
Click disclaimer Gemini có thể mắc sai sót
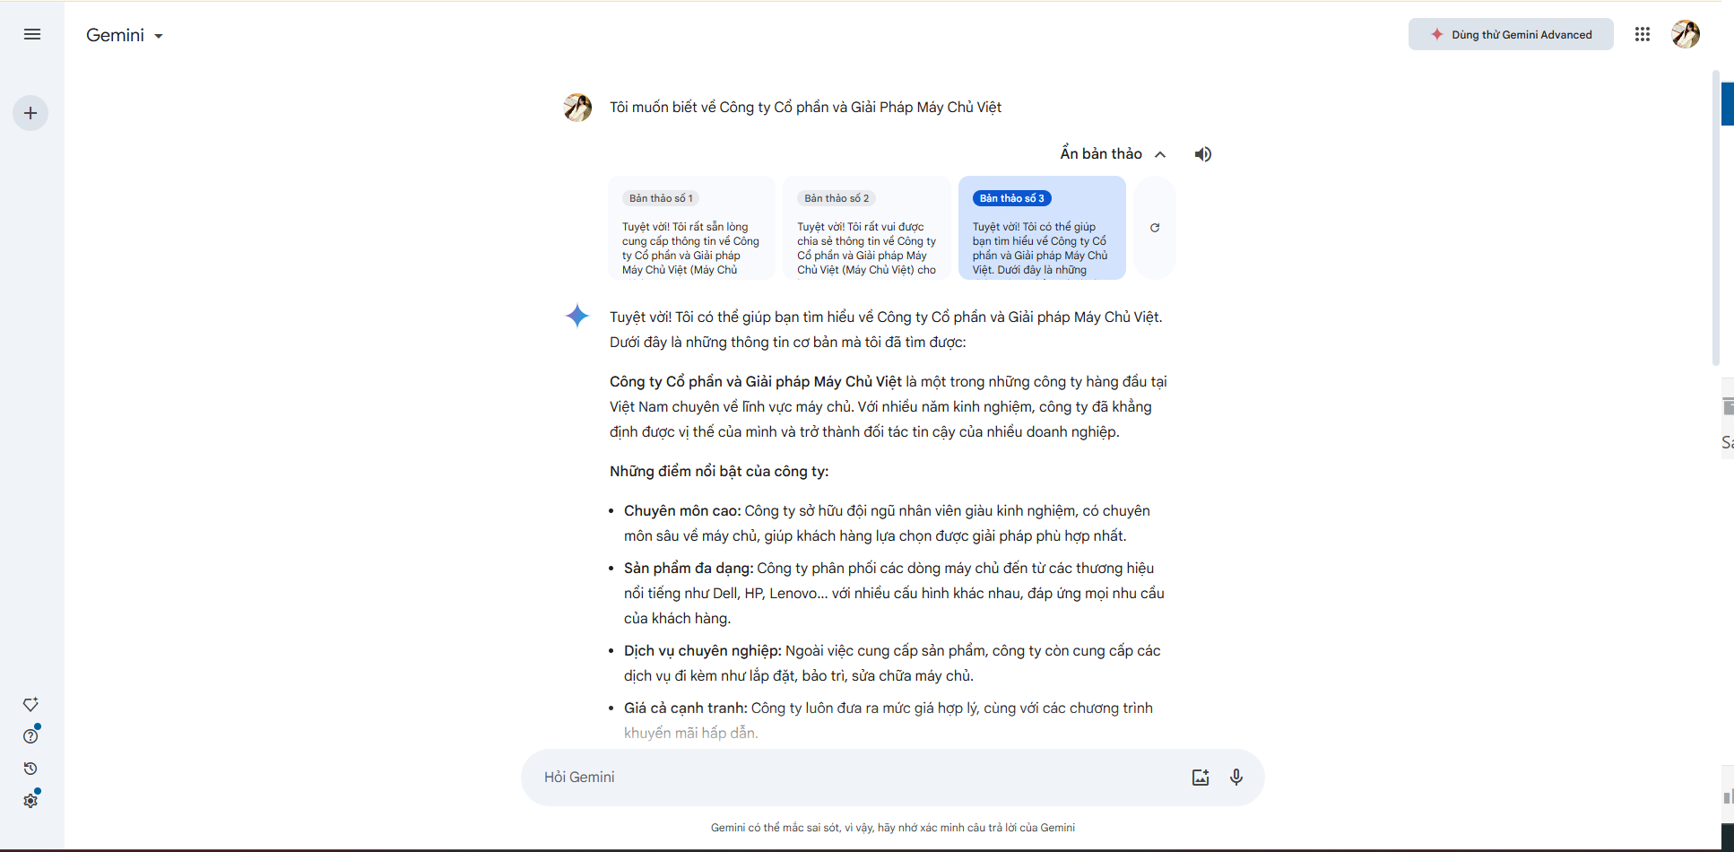point(893,828)
